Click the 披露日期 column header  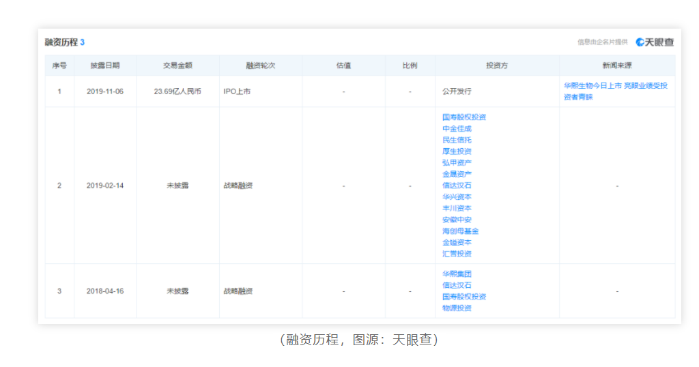[105, 65]
